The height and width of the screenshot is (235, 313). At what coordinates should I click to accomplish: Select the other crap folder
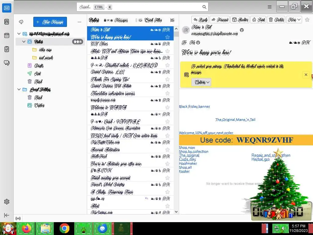pos(45,50)
